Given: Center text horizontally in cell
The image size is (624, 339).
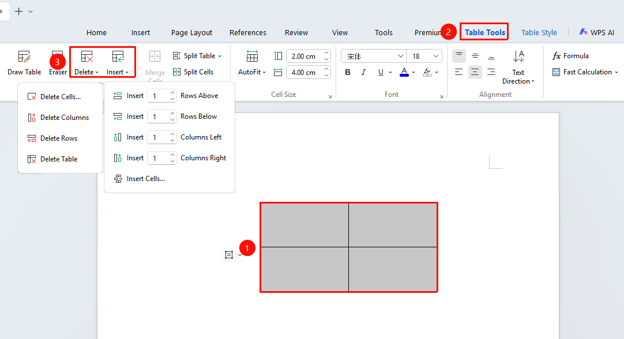Looking at the screenshot, I should click(475, 72).
